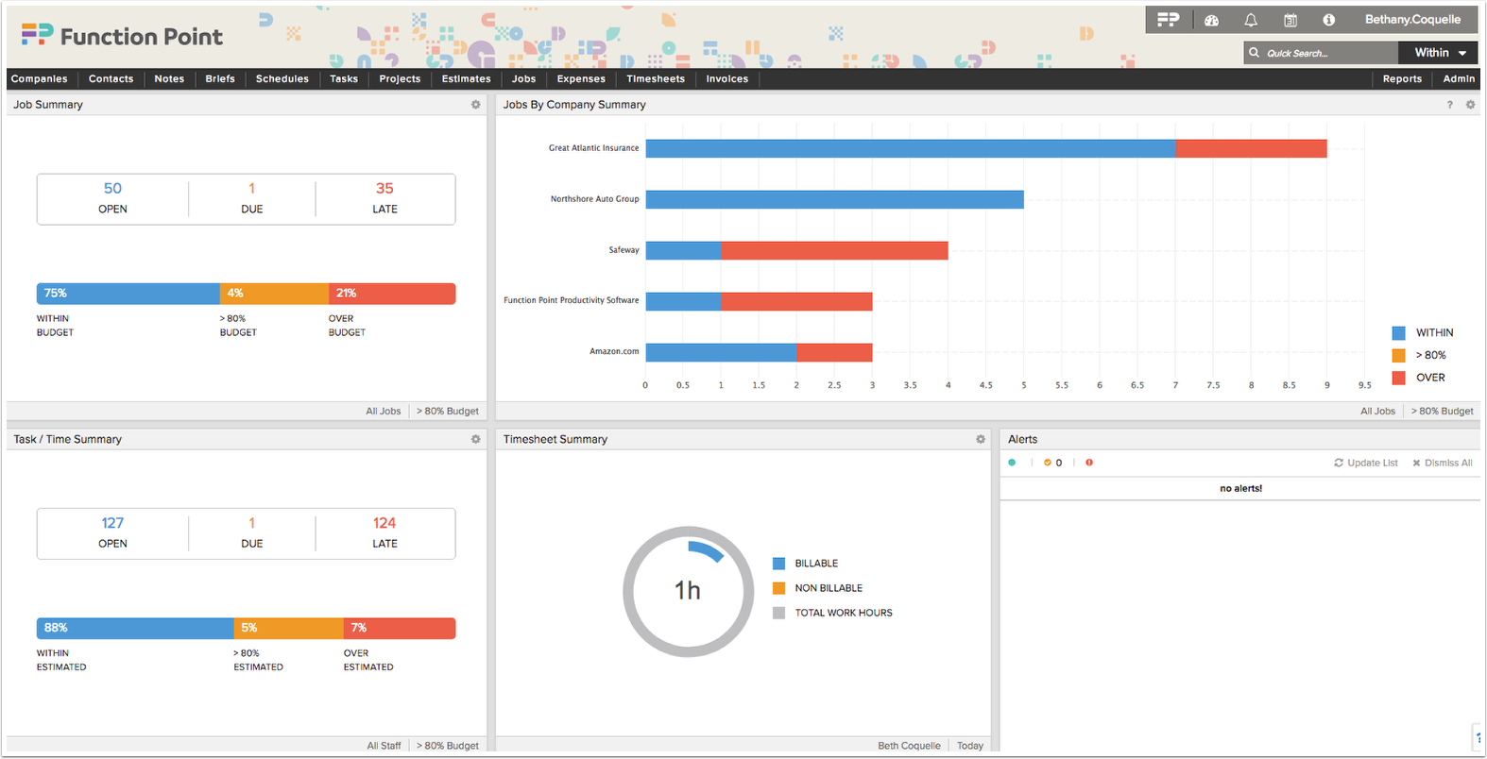Click the Amazon.com chart label
The height and width of the screenshot is (759, 1487).
coord(614,351)
